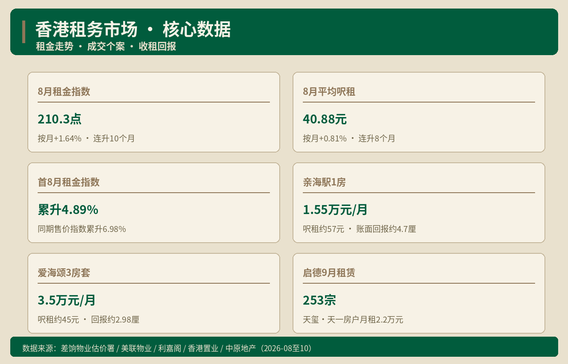
Task: Select the card heading 爱海颂3房套
Action: click(x=64, y=273)
